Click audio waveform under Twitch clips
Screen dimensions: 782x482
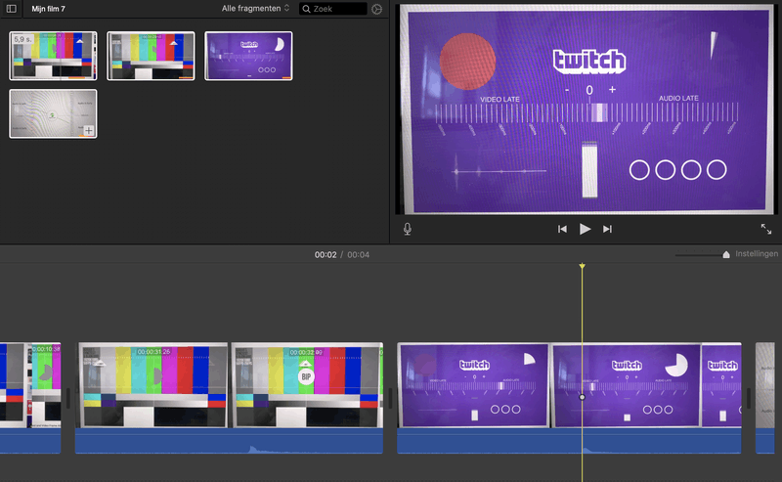click(x=569, y=441)
